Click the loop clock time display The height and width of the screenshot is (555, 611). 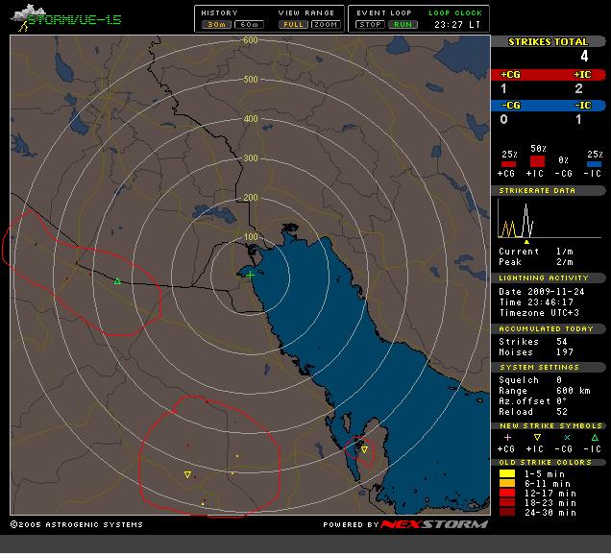[x=456, y=24]
